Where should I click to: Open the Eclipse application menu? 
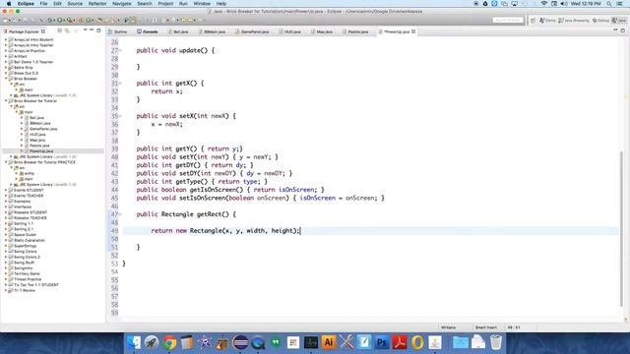(x=26, y=4)
